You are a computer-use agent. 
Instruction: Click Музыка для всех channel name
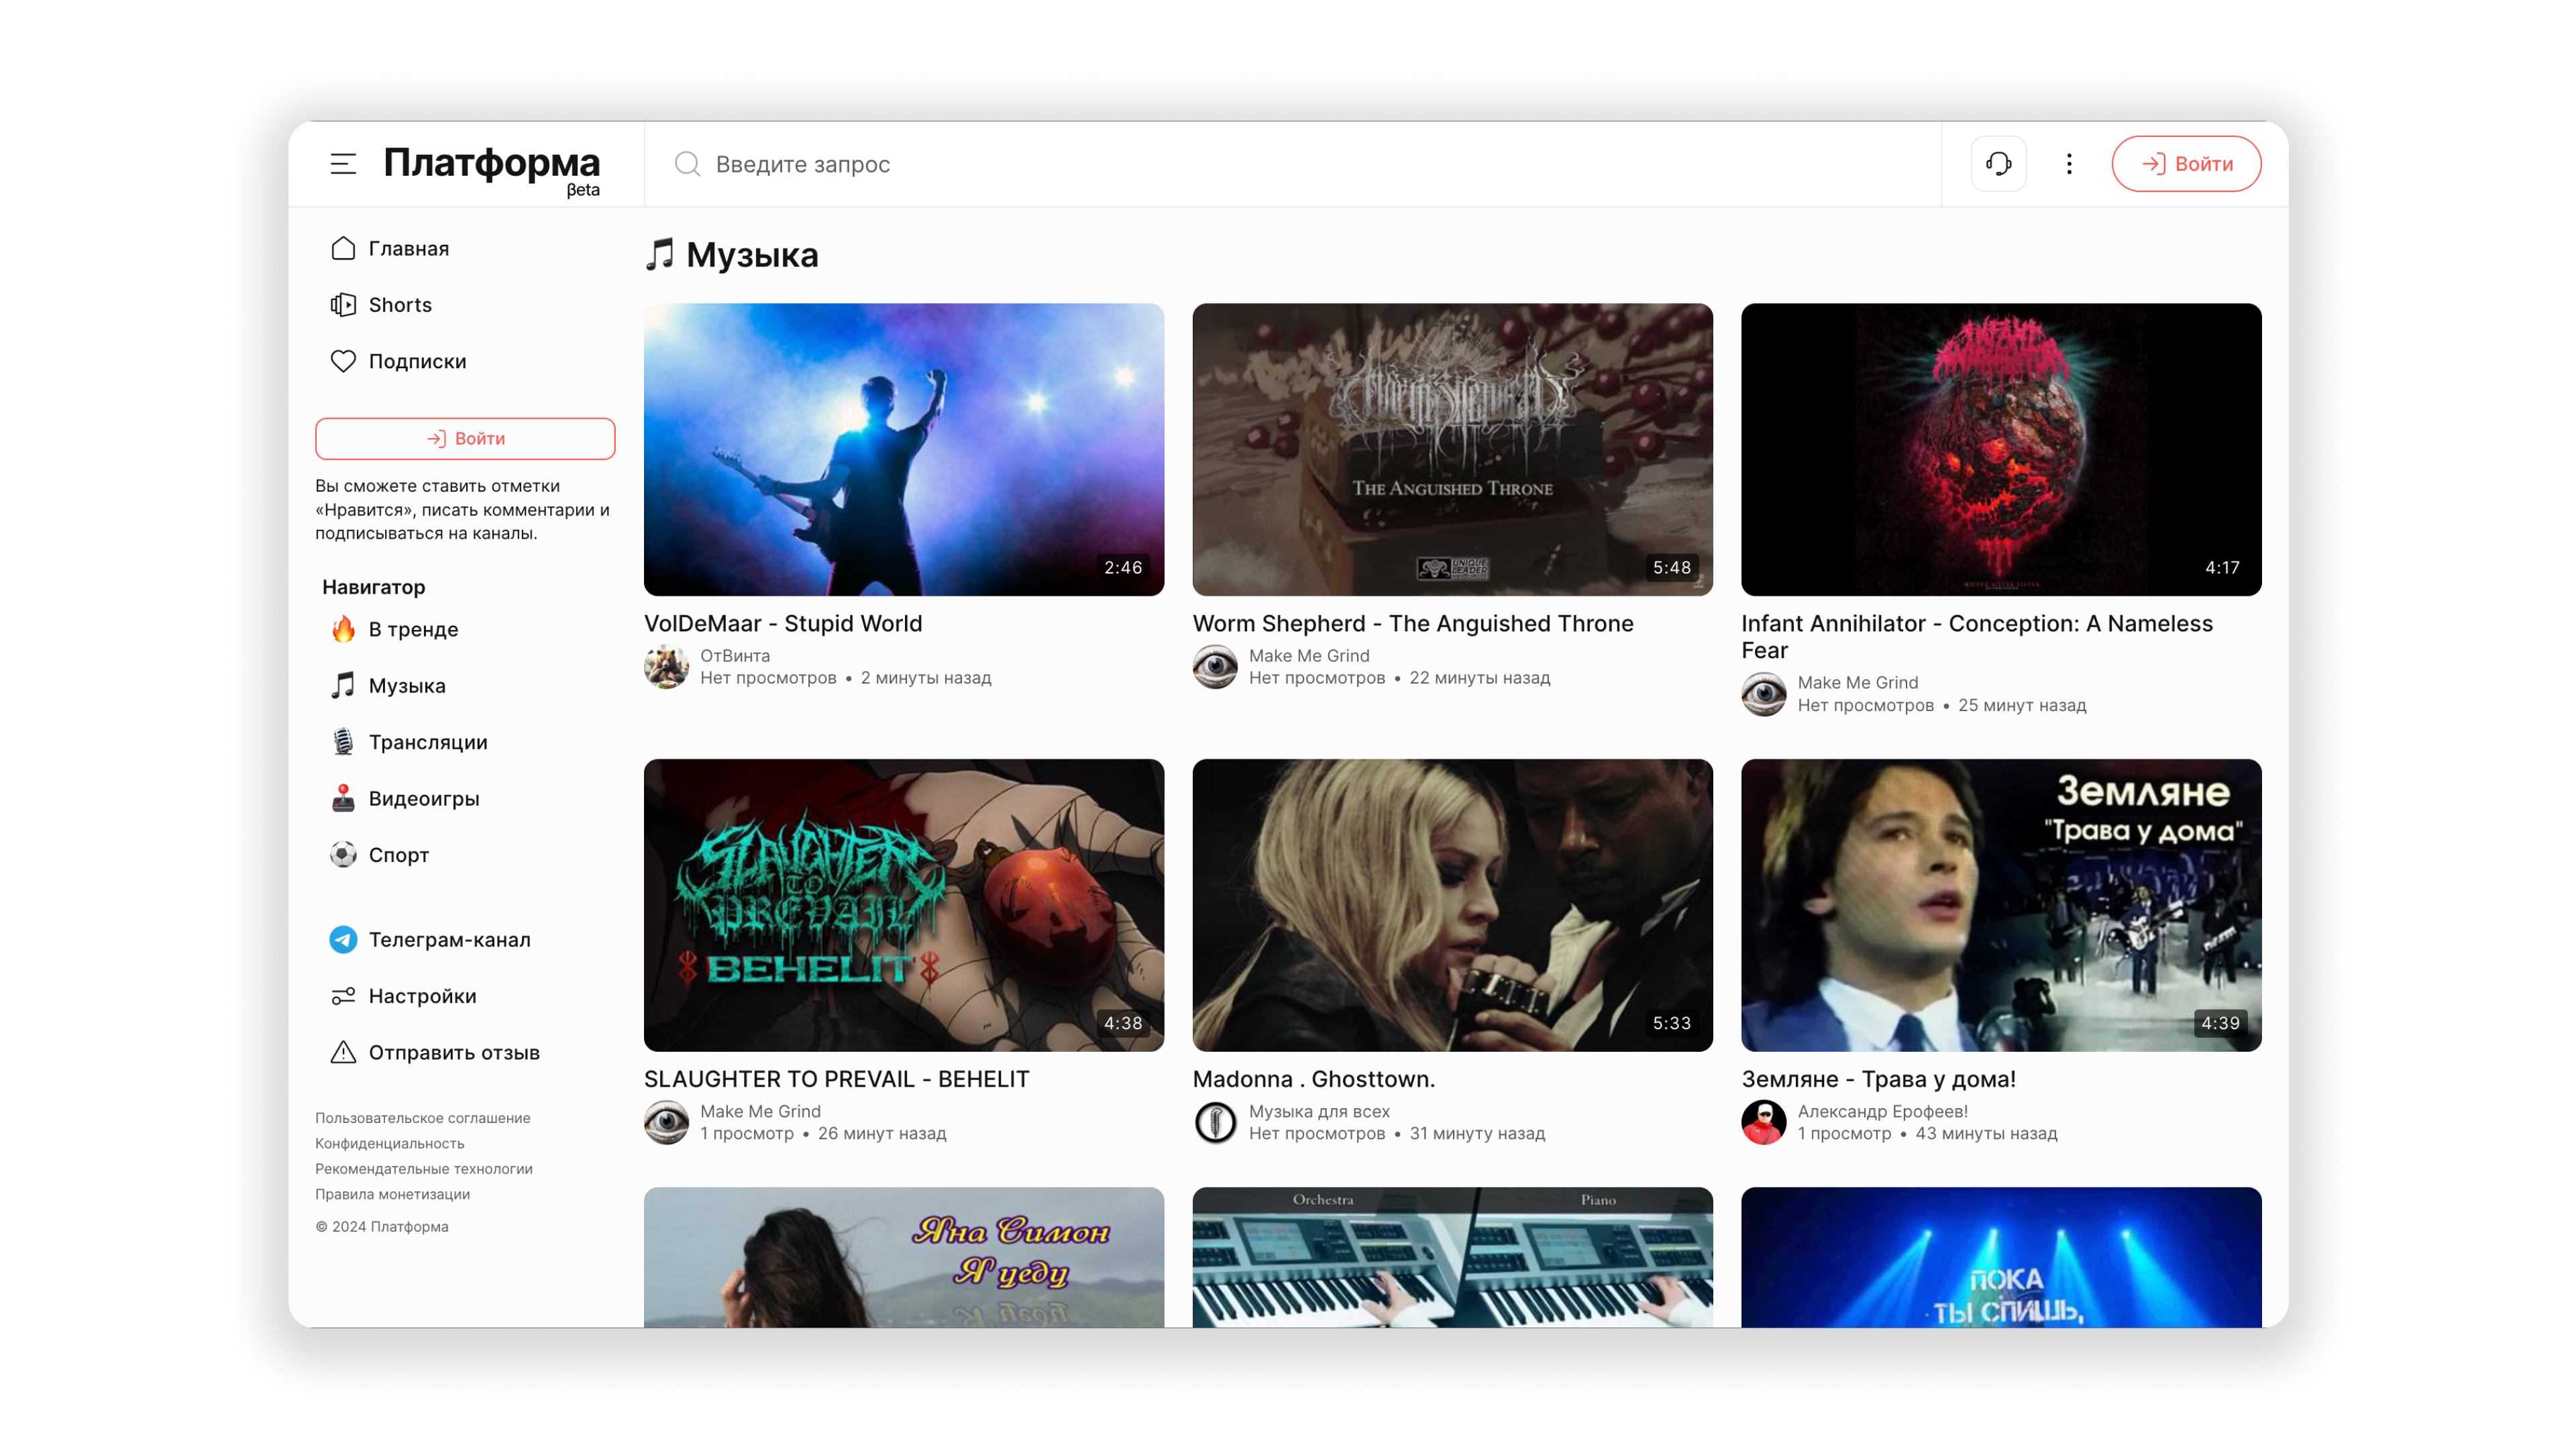click(1319, 1111)
